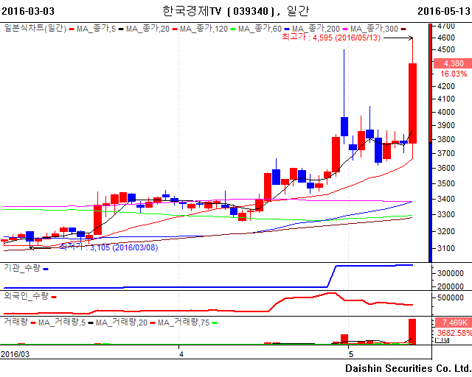The image size is (472, 377).
Task: Click the 3100 price axis label
Action: point(446,248)
